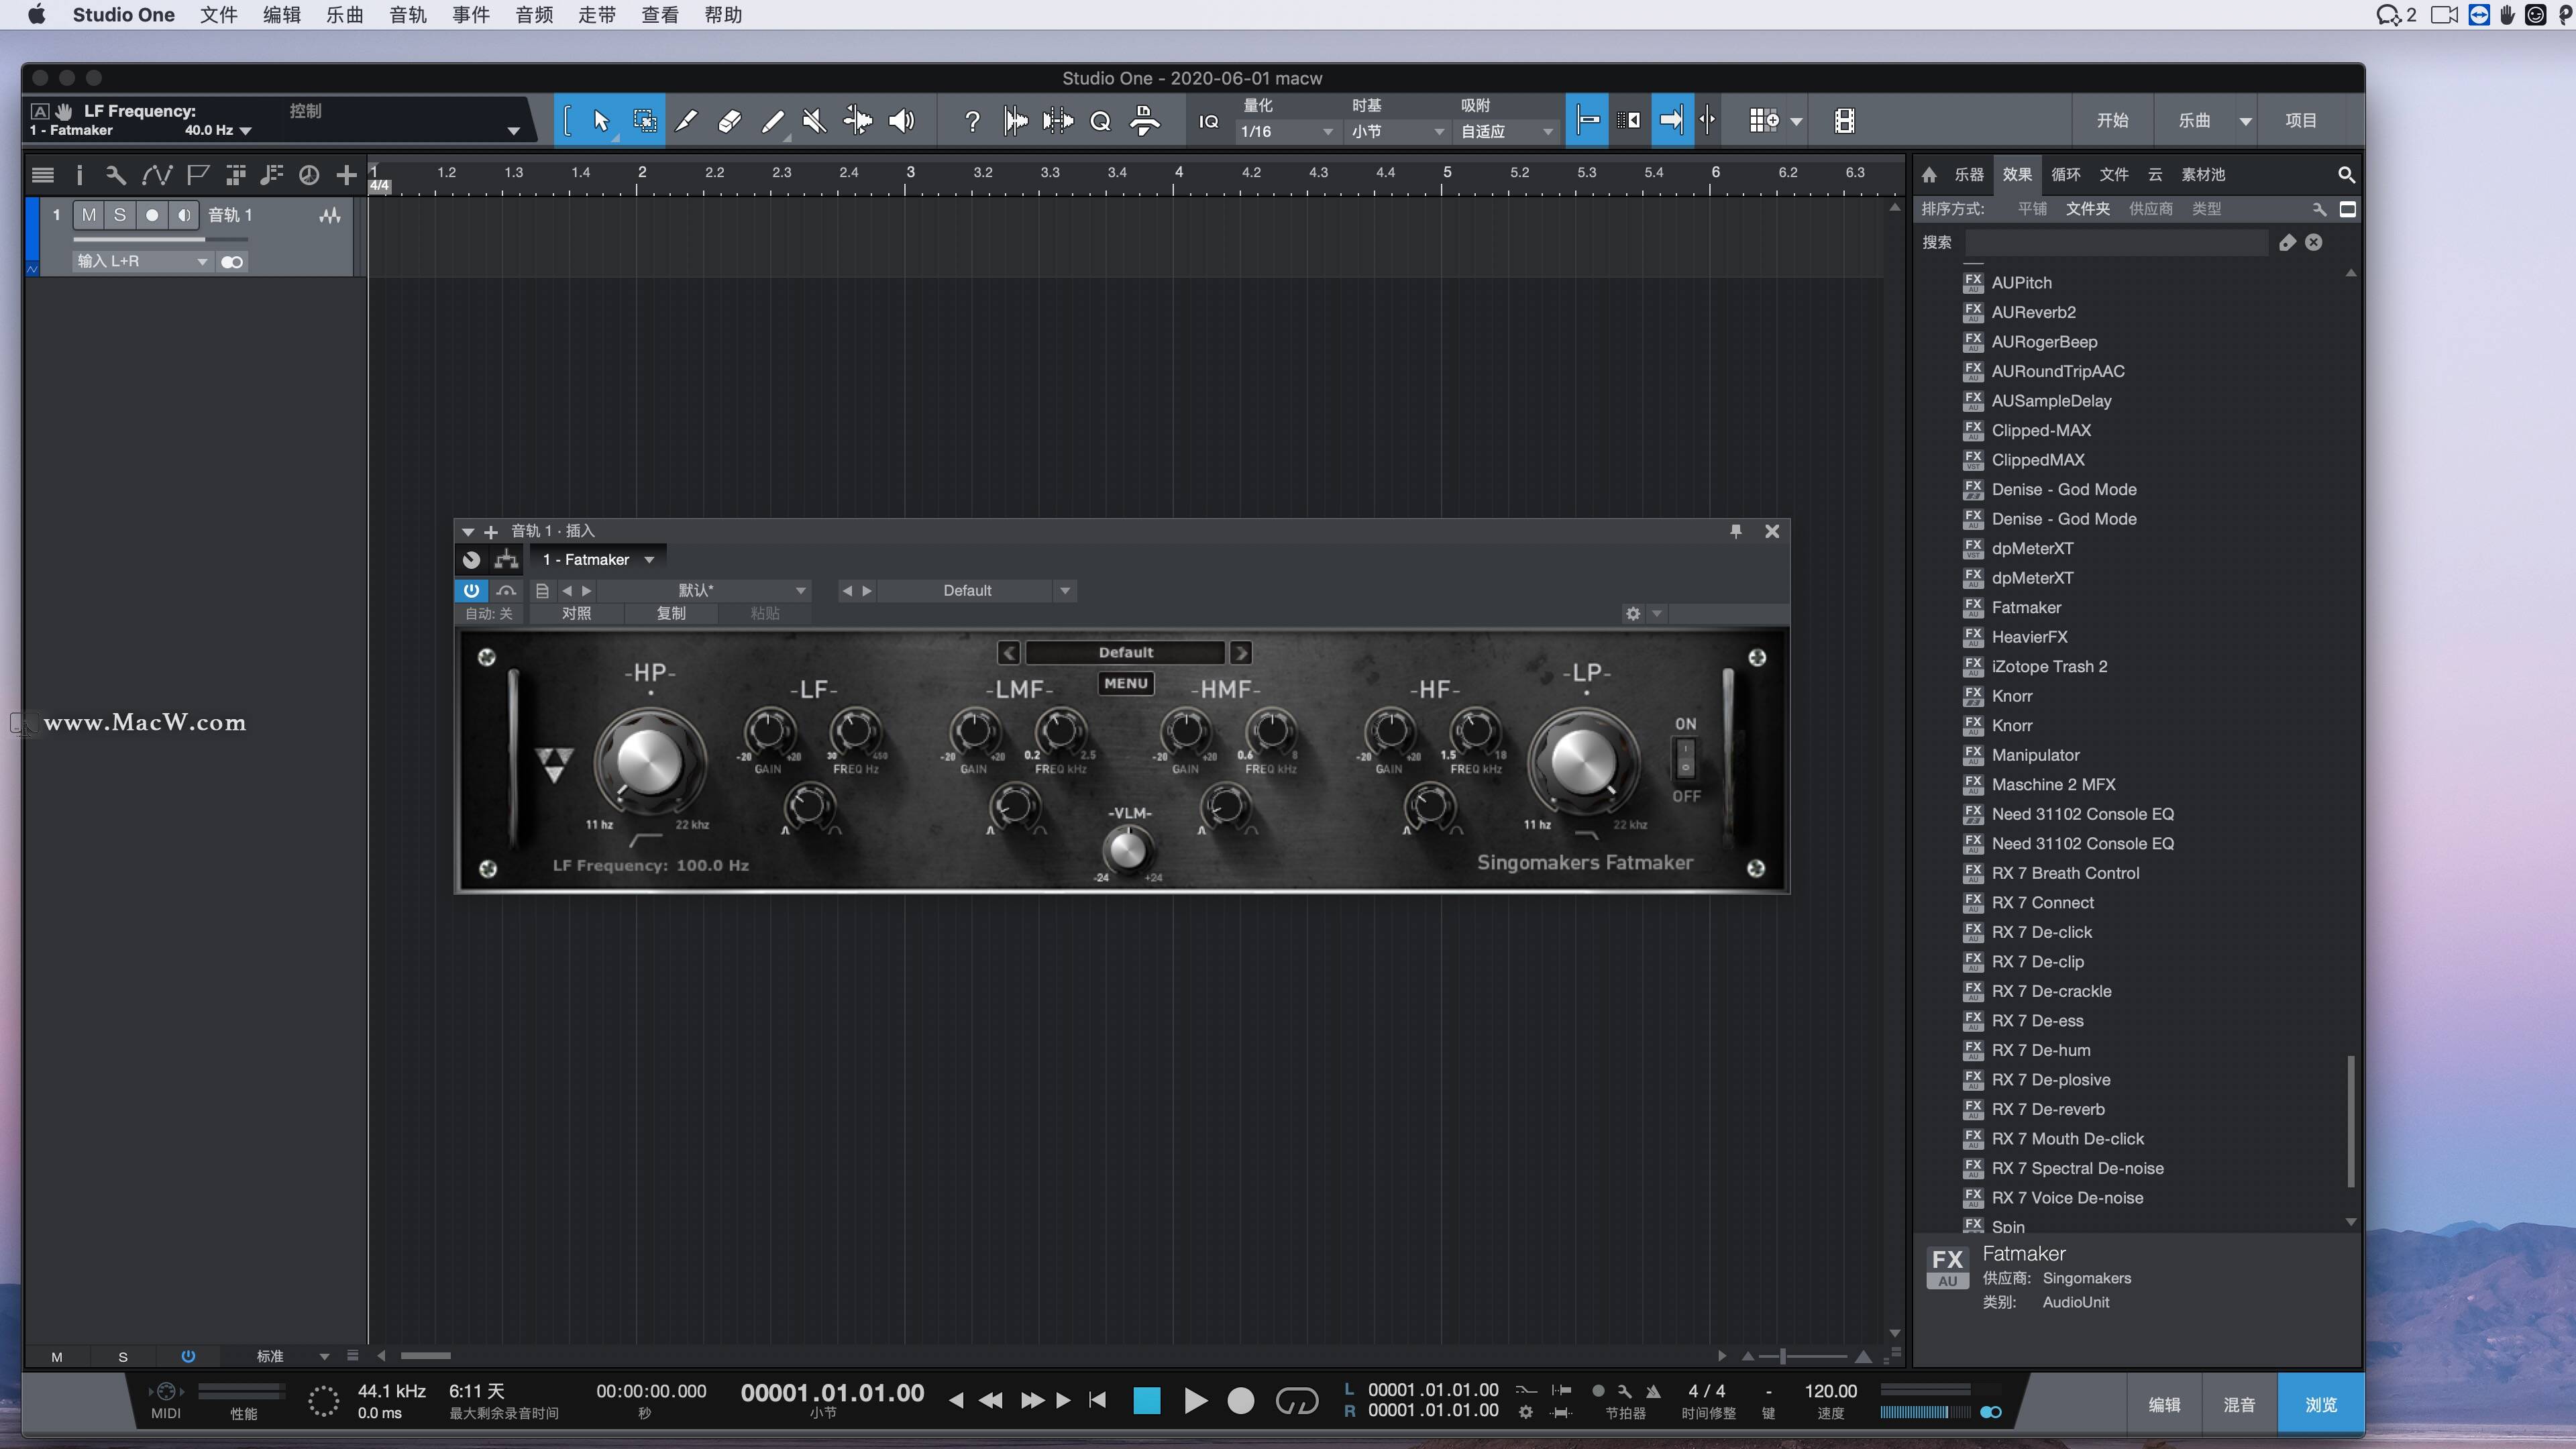
Task: Mute track 音轨 1
Action: (89, 215)
